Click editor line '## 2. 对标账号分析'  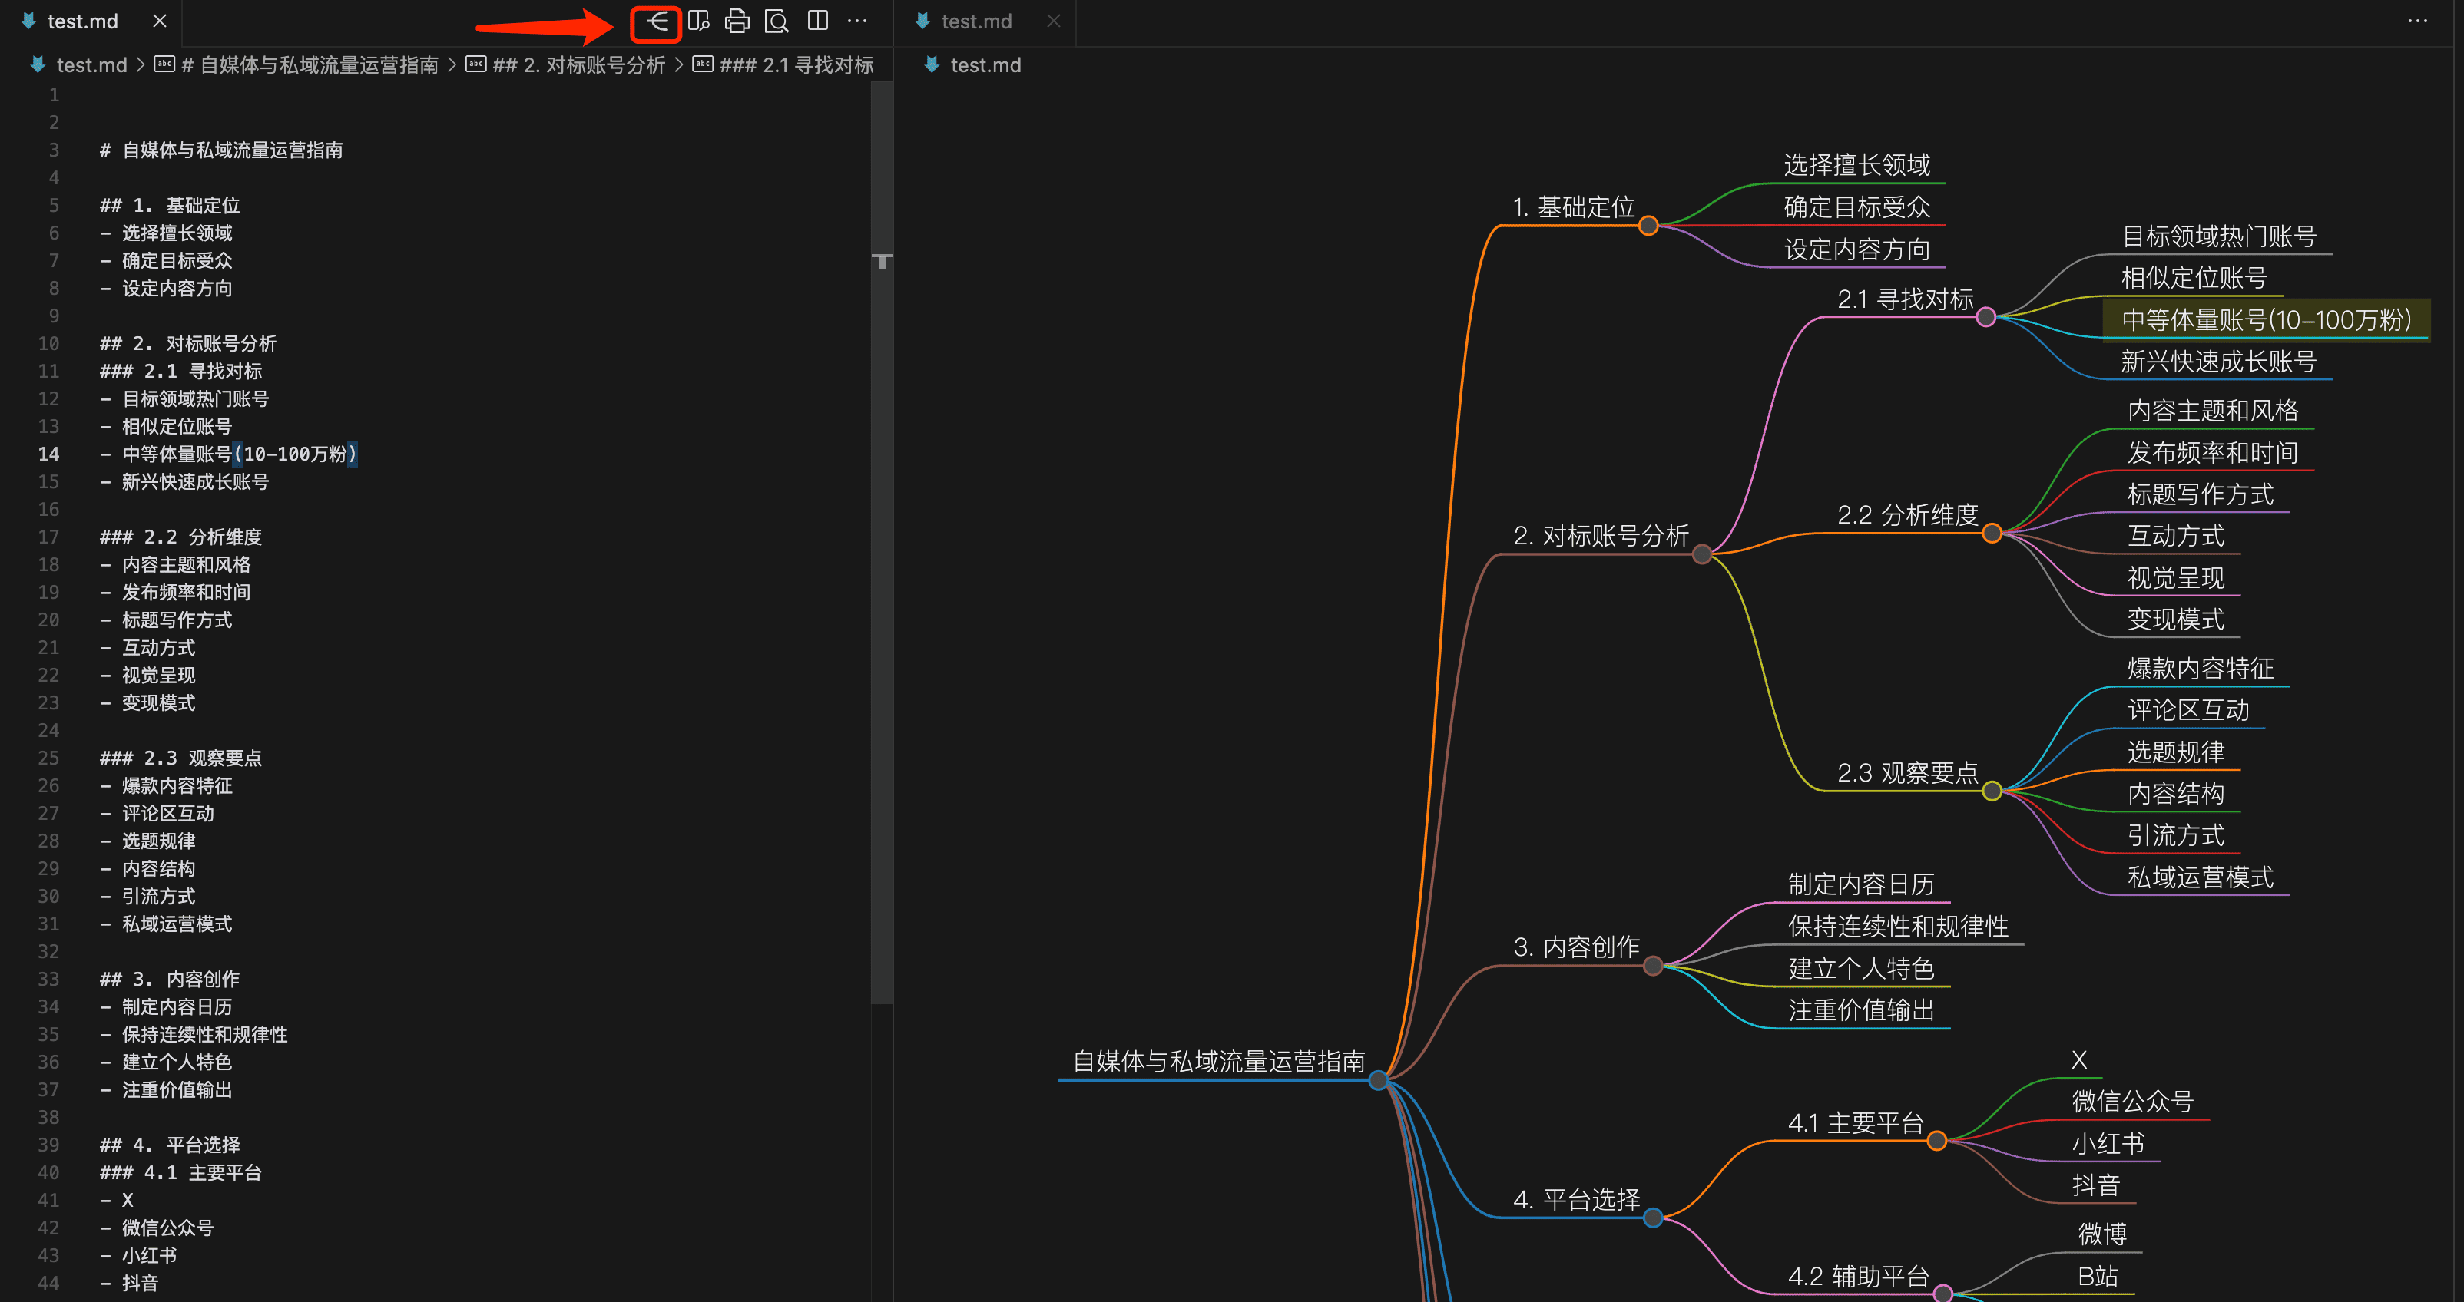point(187,343)
